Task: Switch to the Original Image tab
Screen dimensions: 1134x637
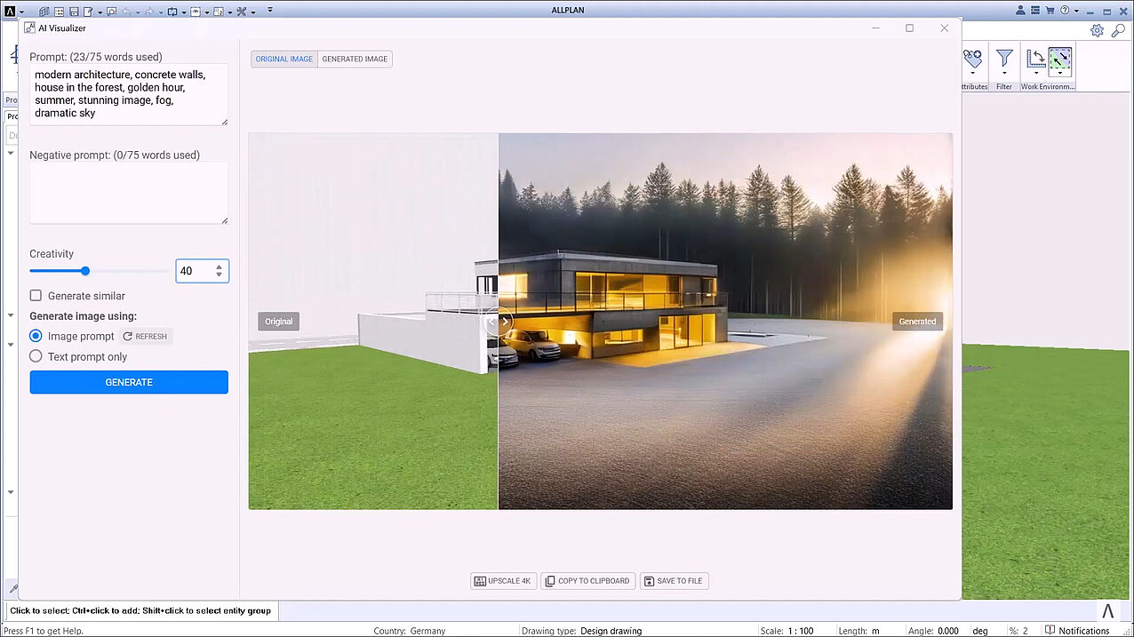Action: point(284,59)
